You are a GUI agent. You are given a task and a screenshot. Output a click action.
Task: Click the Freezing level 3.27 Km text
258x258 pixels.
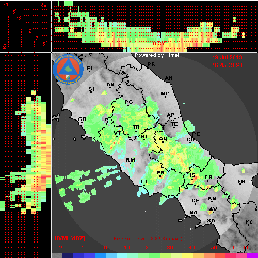pos(148,239)
